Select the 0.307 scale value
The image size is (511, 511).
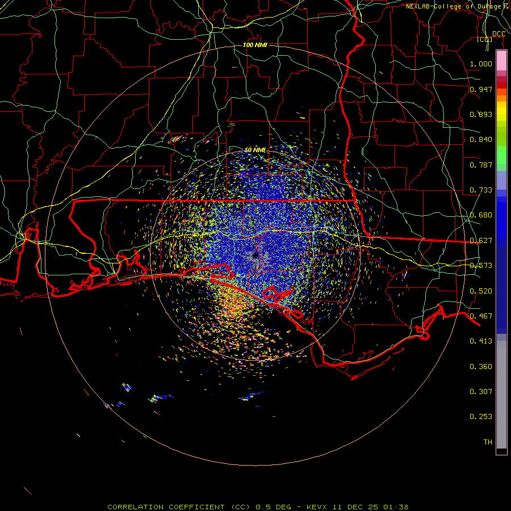point(481,391)
